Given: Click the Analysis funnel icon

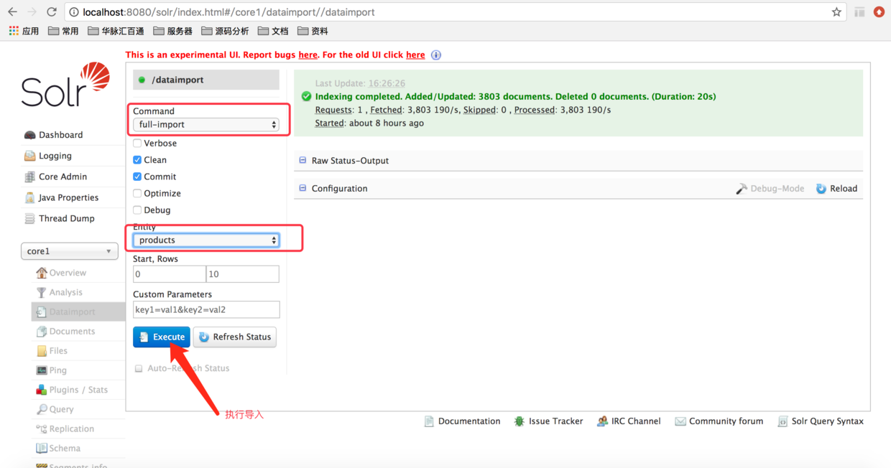Looking at the screenshot, I should (x=42, y=292).
